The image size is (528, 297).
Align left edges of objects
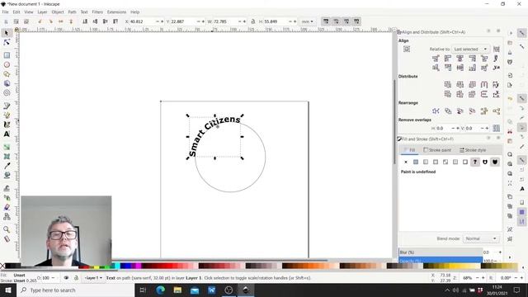pyautogui.click(x=448, y=59)
